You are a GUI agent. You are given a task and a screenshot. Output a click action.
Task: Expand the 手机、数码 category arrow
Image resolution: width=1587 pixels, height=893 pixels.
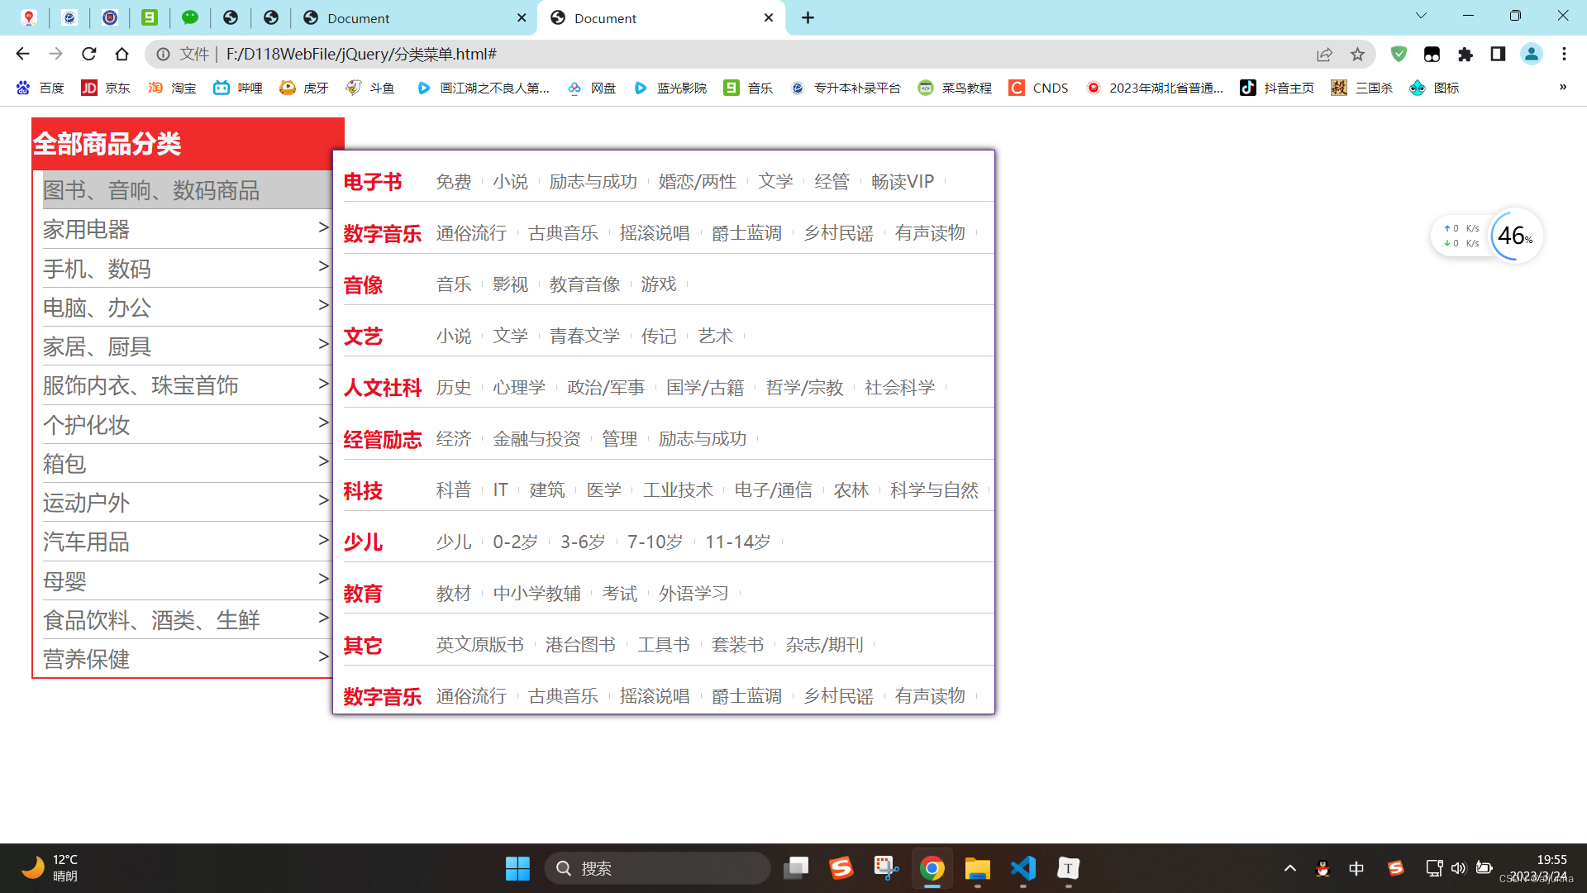click(323, 265)
